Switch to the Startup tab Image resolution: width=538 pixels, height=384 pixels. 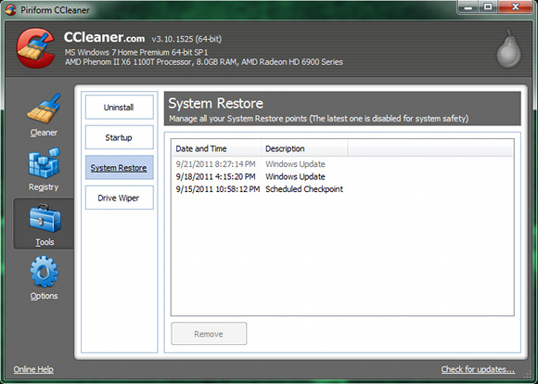point(119,137)
